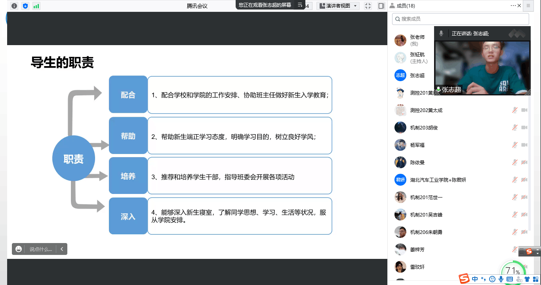This screenshot has height=285, width=541.
Task: Open the emoji reaction smiley
Action: [19, 249]
